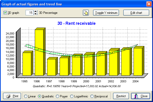Click the Toggle Y minimum button
Image resolution: width=153 pixels, height=102 pixels.
tap(106, 13)
